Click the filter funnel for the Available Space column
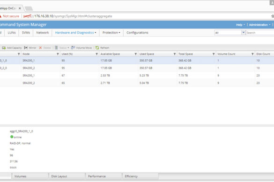Image resolution: width=274 pixels, height=182 pixels. pos(136,54)
